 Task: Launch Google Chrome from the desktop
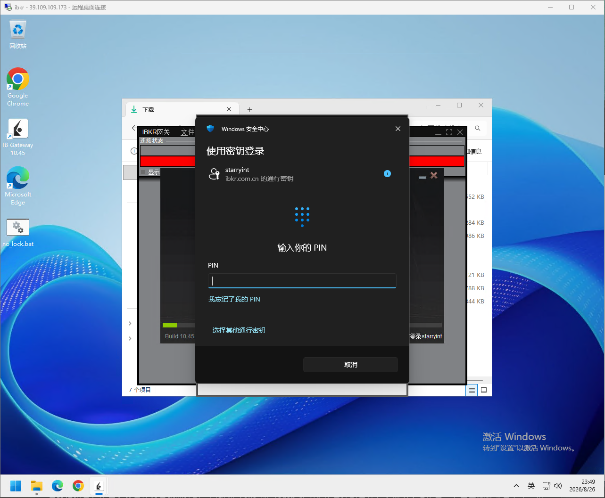point(18,87)
